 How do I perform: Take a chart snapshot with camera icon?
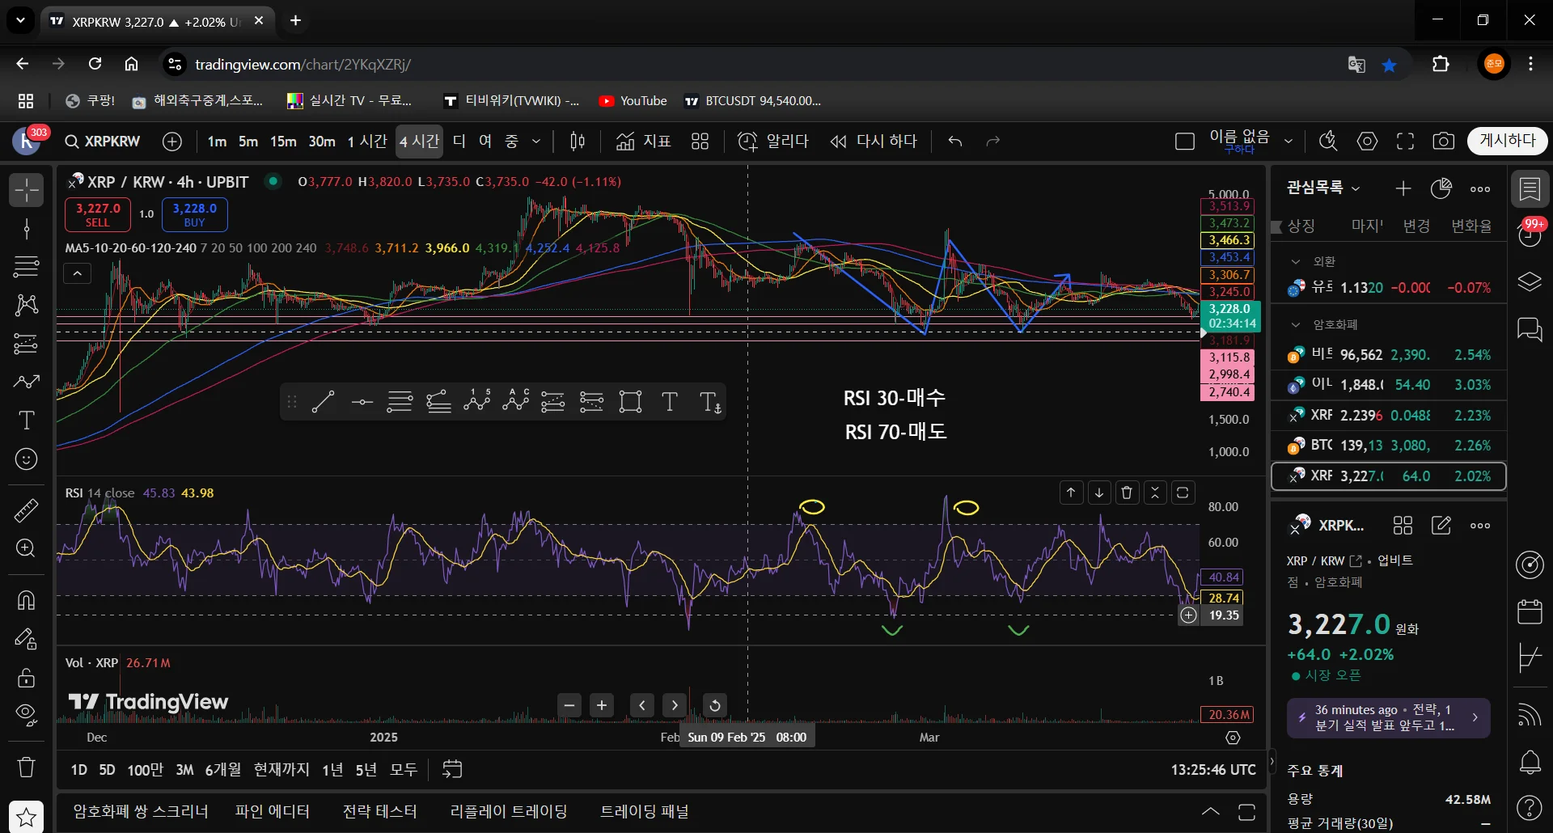tap(1443, 142)
